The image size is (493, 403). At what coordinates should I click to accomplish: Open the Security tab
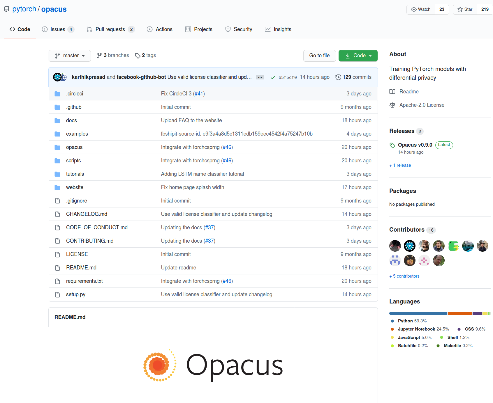239,29
